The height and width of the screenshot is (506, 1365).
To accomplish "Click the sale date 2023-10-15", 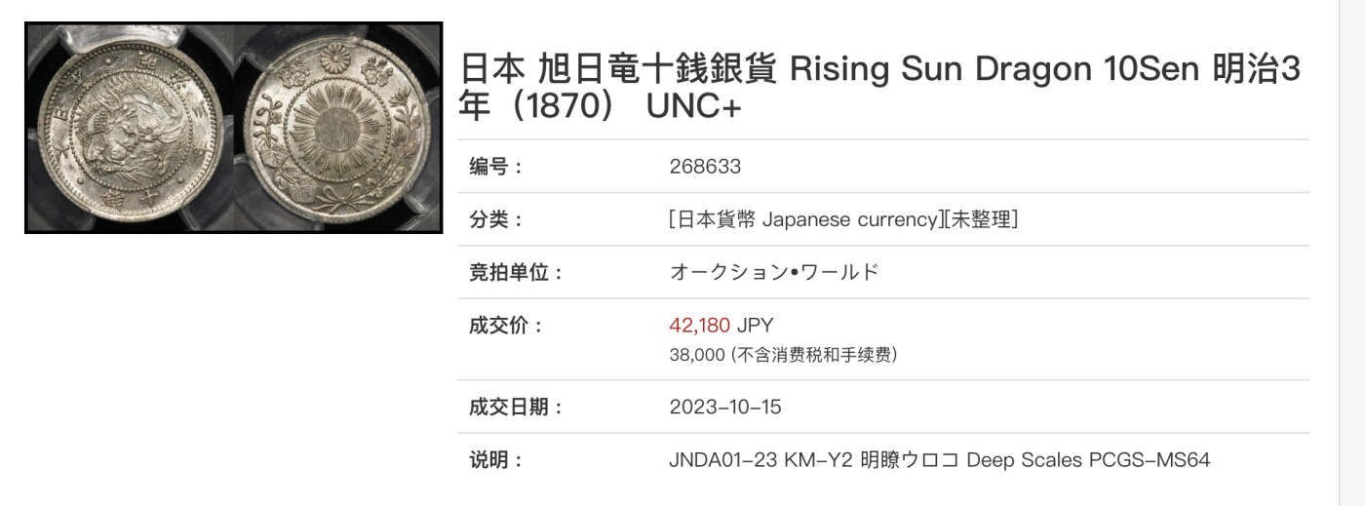I will coord(725,407).
